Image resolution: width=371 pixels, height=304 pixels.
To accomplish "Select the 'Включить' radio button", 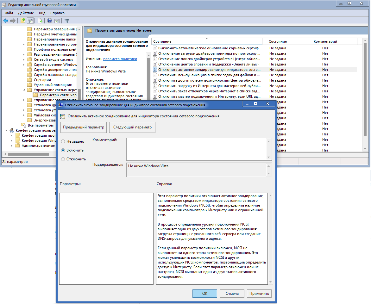I will 63,150.
